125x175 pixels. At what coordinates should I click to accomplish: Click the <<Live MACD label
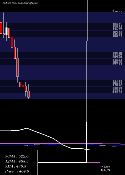click(x=105, y=168)
